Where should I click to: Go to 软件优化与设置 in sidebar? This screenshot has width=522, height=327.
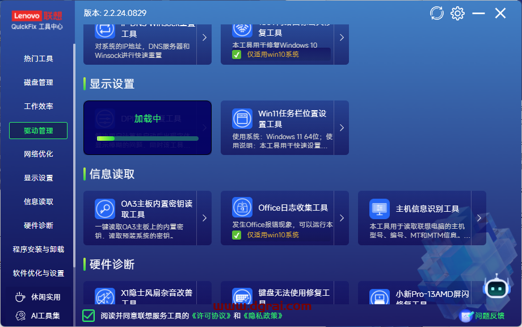[38, 274]
